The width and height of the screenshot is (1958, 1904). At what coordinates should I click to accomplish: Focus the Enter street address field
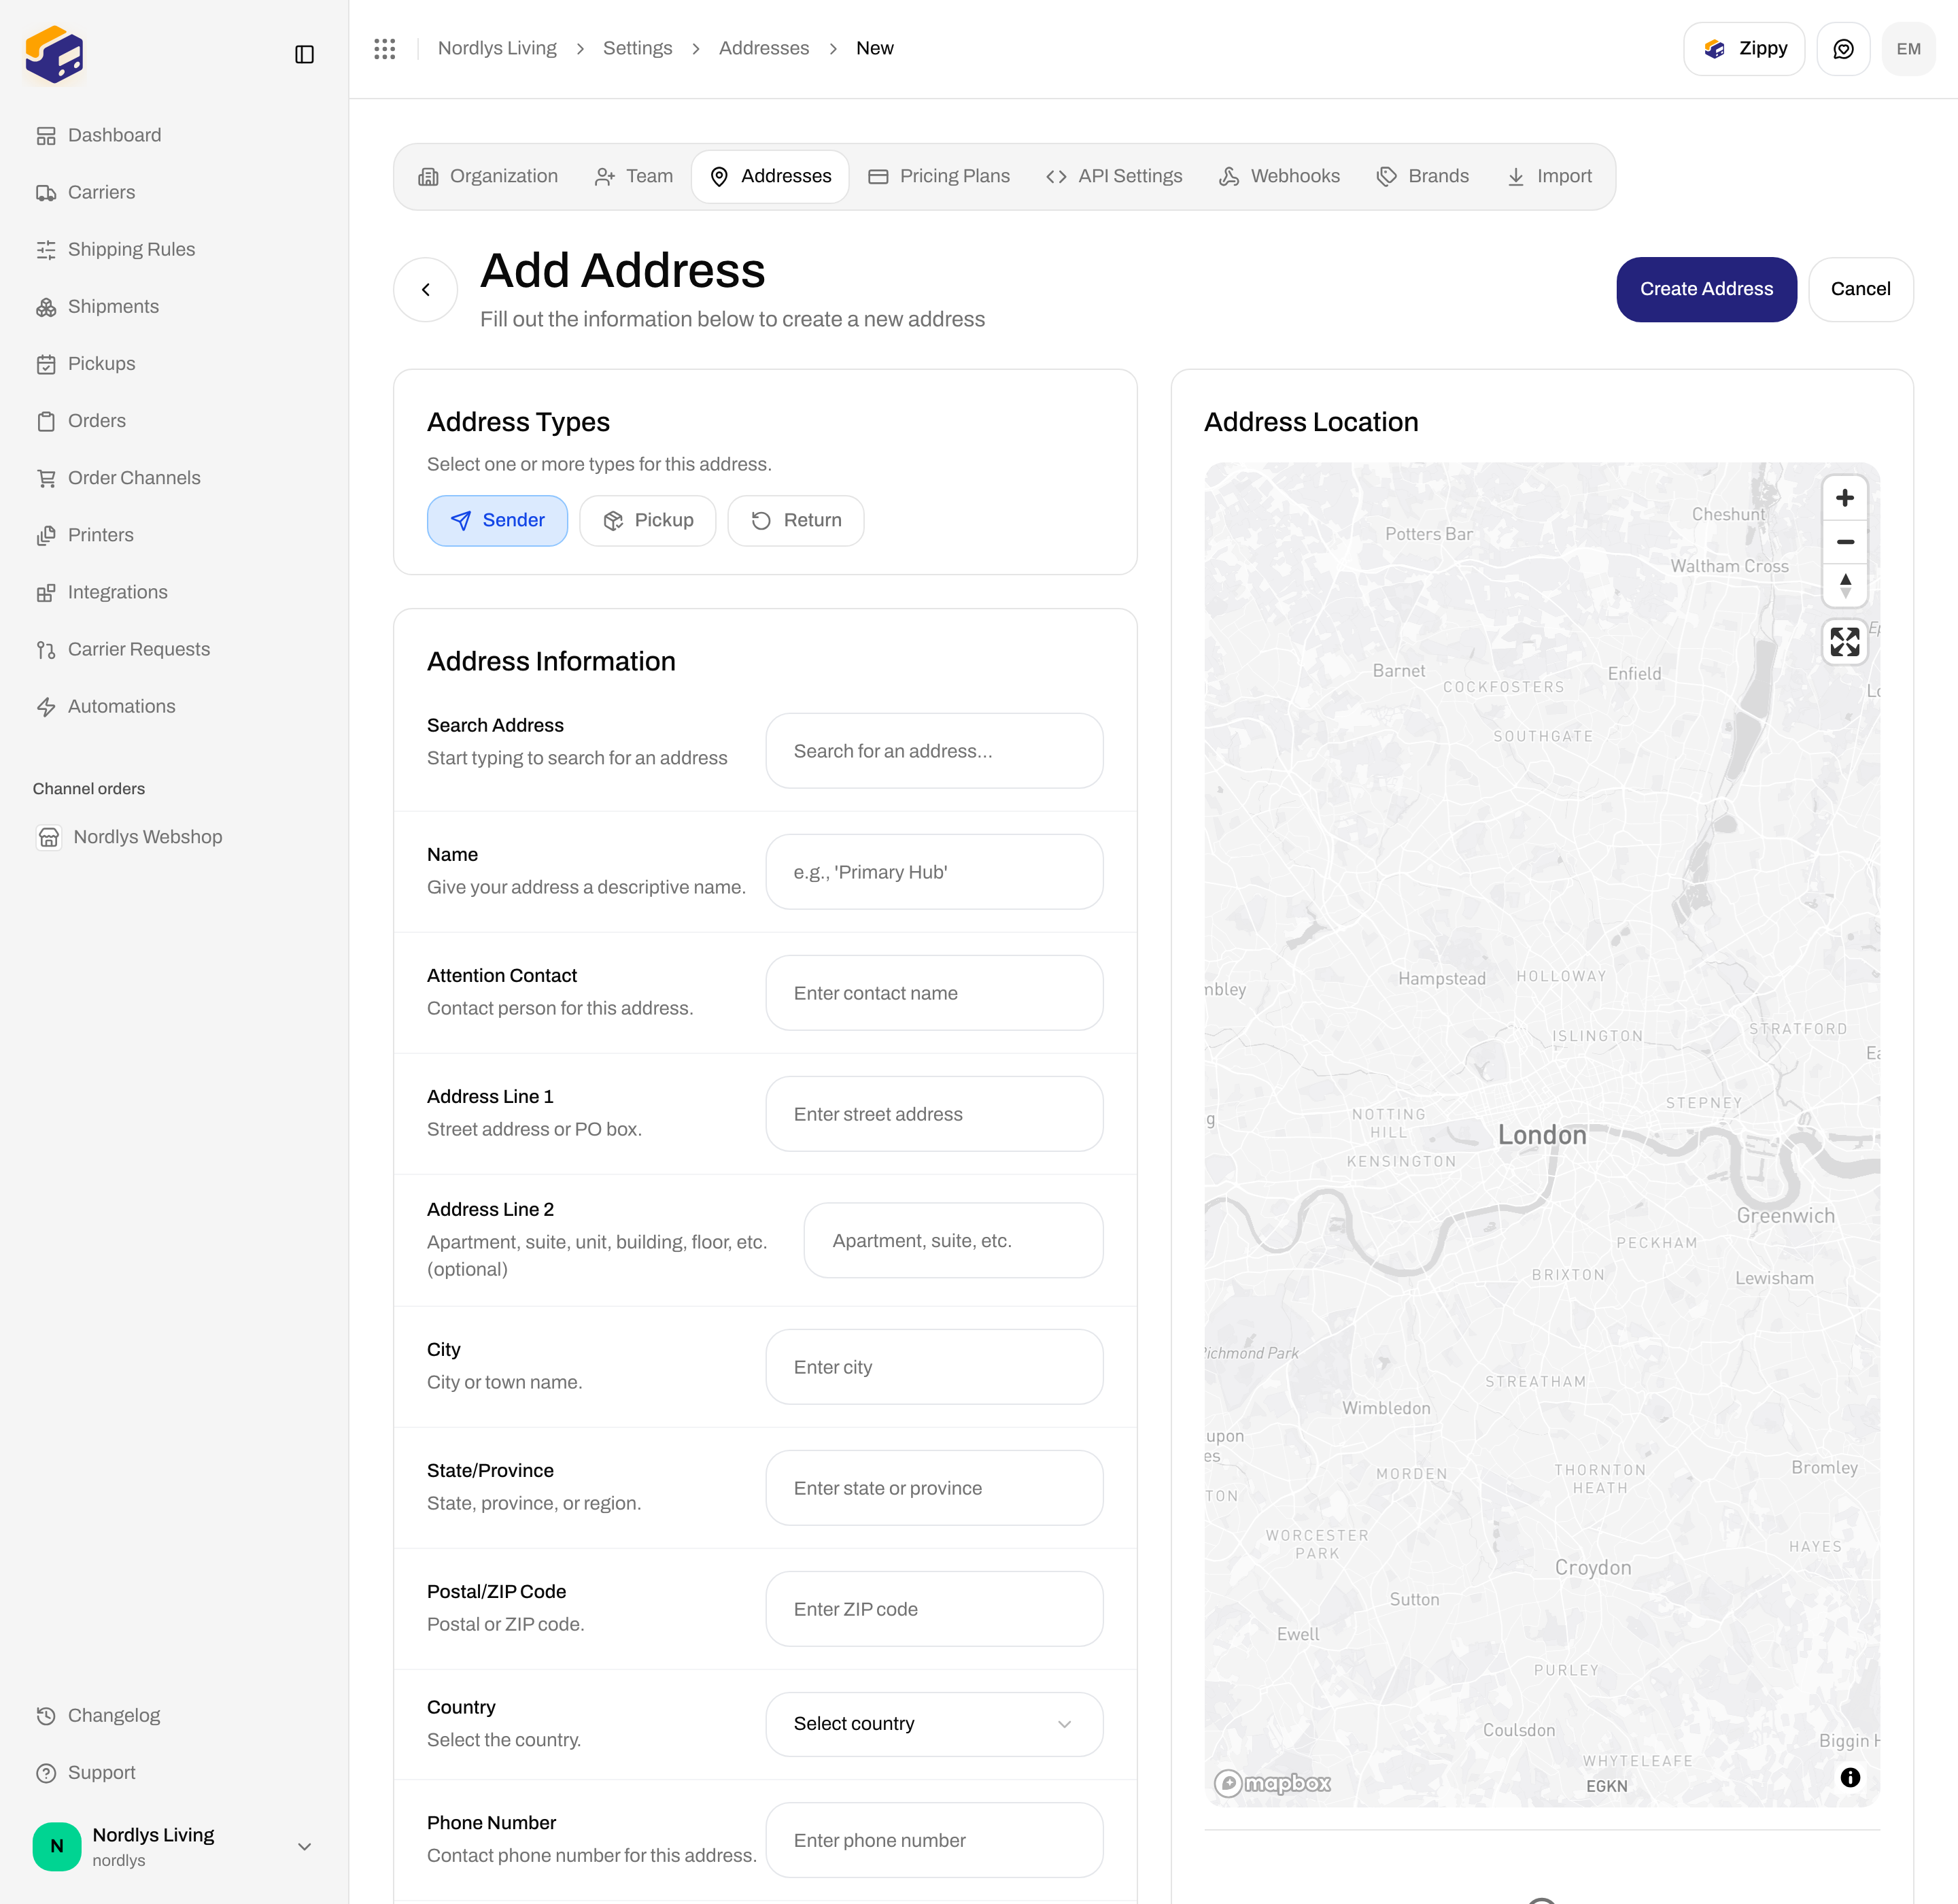pos(934,1114)
